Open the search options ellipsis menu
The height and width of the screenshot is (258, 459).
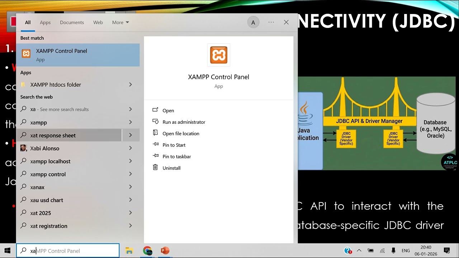[271, 22]
